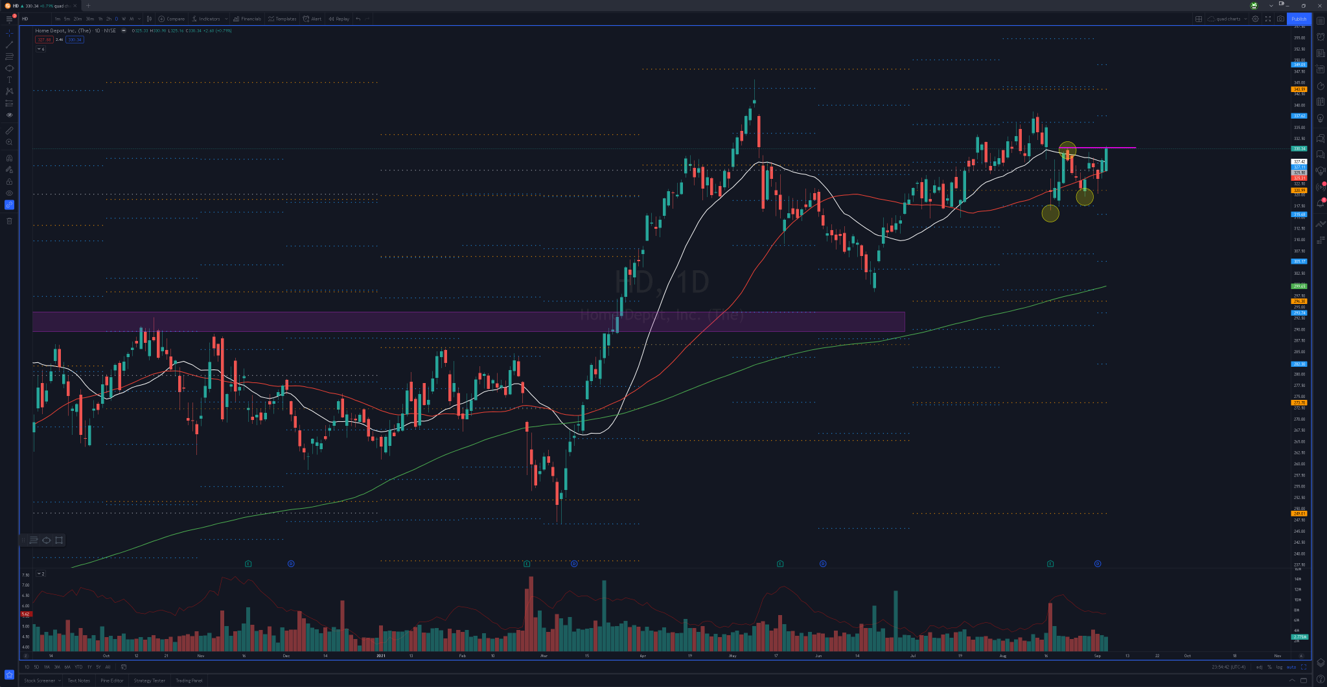Open the go to date icon
Screen dimensions: 1327x687
pyautogui.click(x=123, y=667)
